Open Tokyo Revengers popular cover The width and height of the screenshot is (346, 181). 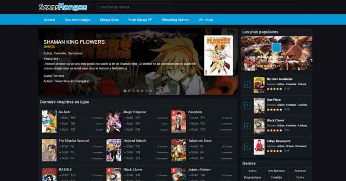(259, 147)
